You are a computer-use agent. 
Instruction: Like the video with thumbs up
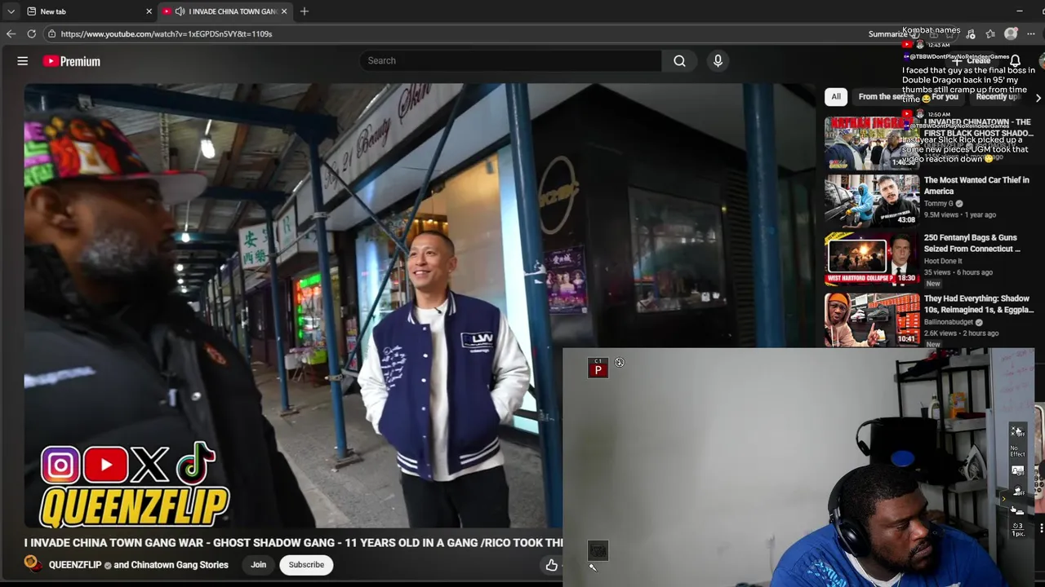[x=552, y=564]
